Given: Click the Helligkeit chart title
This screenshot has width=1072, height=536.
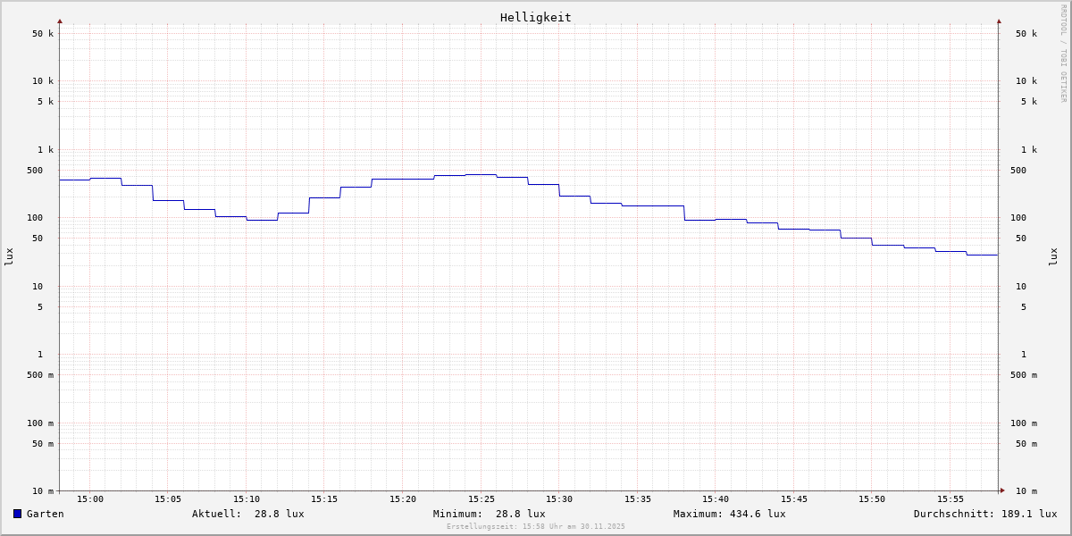Looking at the screenshot, I should coord(535,17).
